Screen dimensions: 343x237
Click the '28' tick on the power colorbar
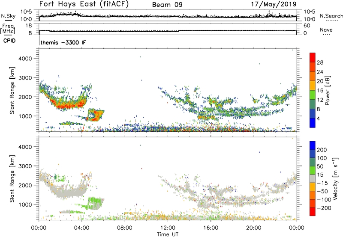320,62
